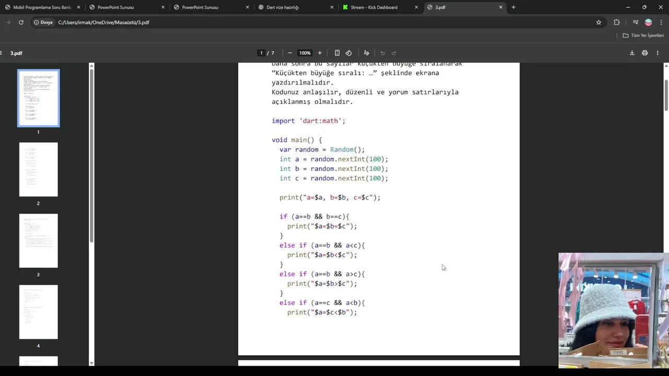
Task: Click the "if (a==b && b==c){" line
Action: coord(314,216)
